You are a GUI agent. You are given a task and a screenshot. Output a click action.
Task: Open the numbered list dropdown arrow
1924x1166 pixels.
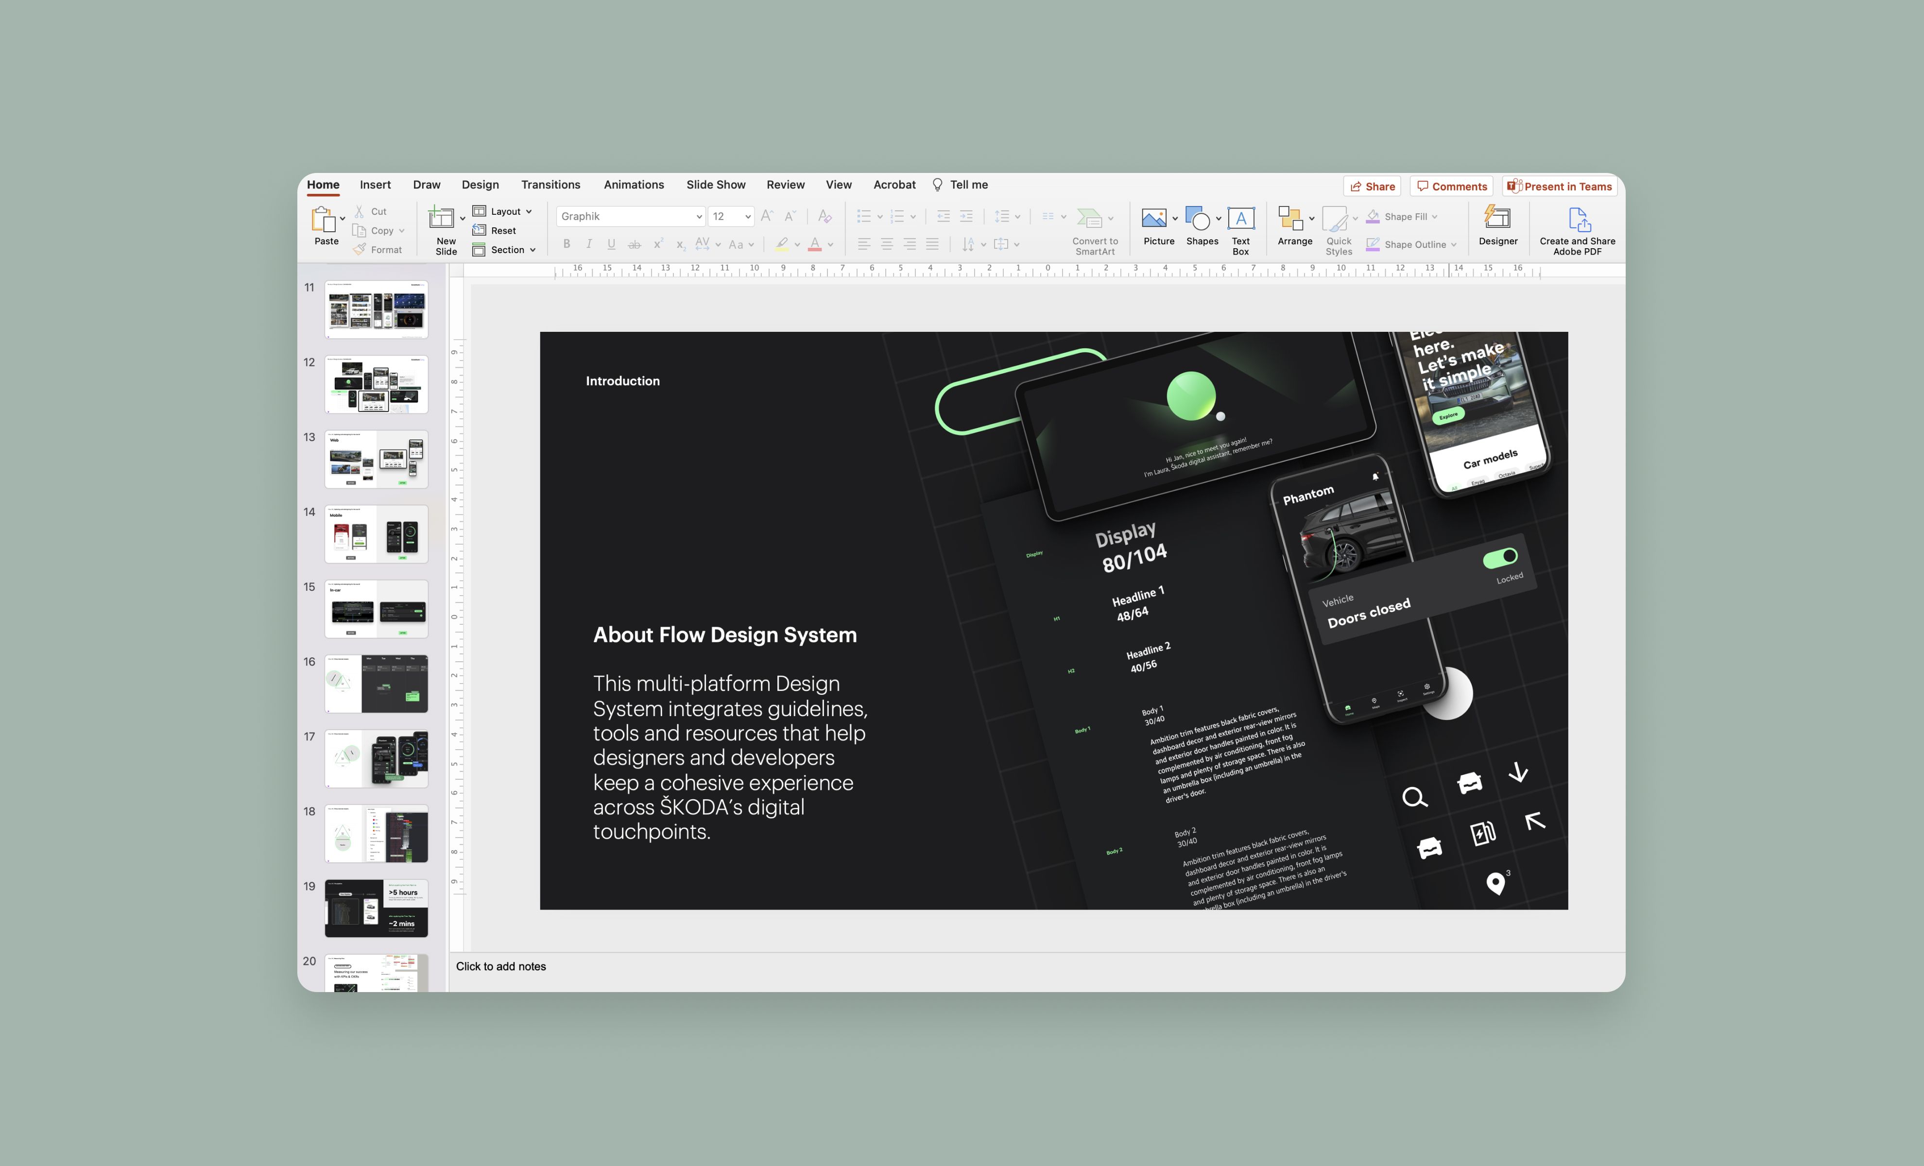coord(913,217)
